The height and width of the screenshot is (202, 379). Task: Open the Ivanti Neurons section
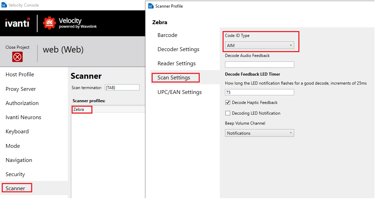point(23,117)
